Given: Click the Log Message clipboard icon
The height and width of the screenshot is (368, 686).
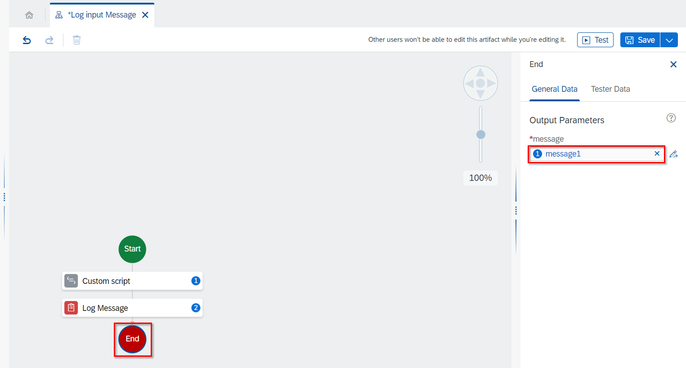Looking at the screenshot, I should click(x=71, y=308).
